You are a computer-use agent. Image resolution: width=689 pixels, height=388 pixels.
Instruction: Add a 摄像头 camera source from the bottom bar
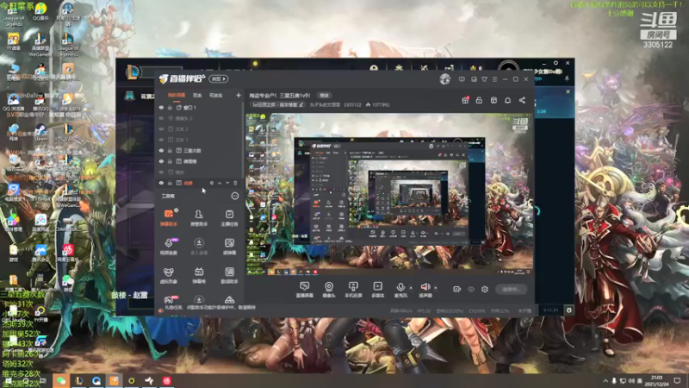click(329, 290)
